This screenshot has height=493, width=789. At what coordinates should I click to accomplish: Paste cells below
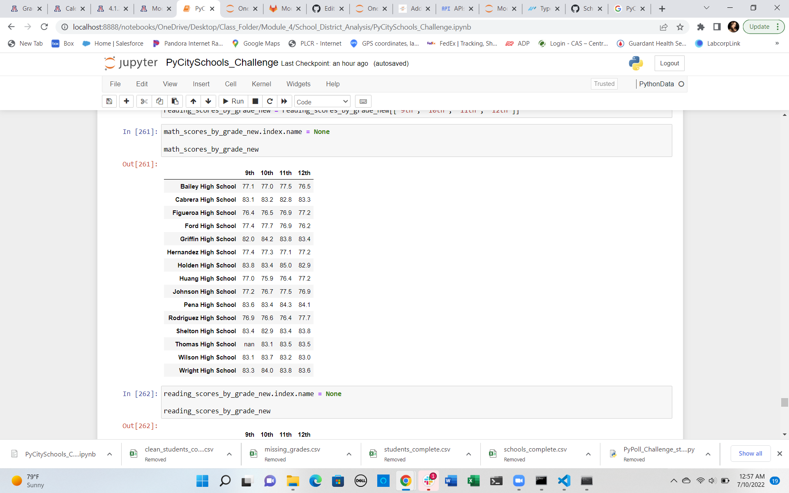click(175, 101)
